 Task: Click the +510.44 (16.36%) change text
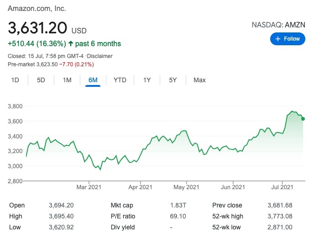37,43
